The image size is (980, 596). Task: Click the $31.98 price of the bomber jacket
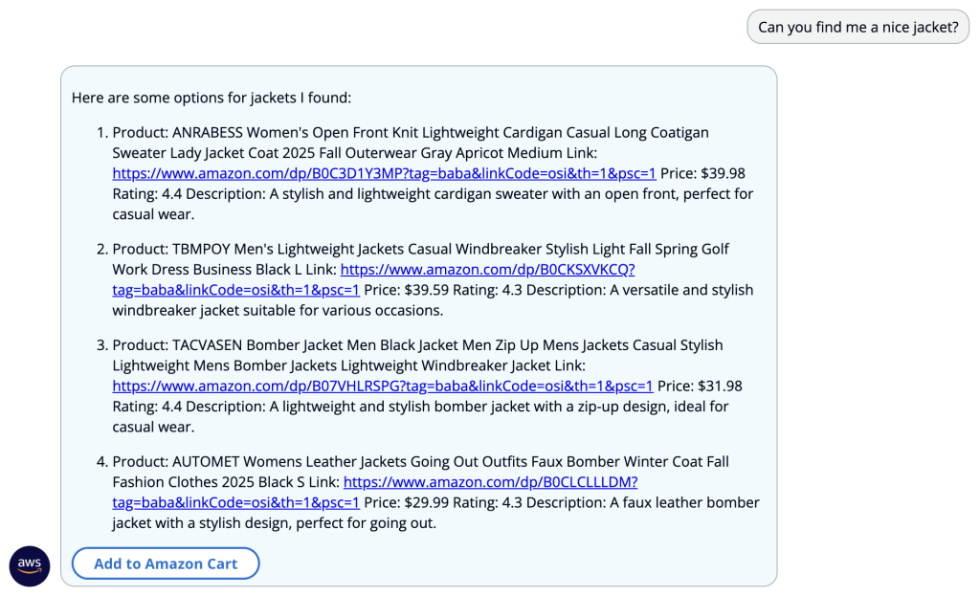pos(720,386)
